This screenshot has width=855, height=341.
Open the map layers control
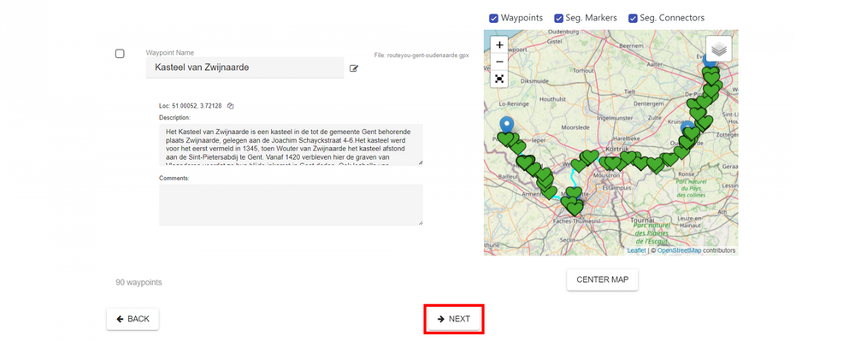pyautogui.click(x=719, y=49)
